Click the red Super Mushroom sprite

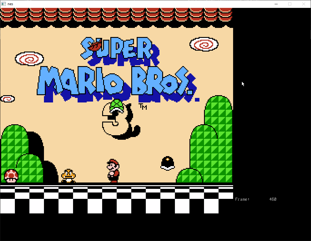(11, 176)
